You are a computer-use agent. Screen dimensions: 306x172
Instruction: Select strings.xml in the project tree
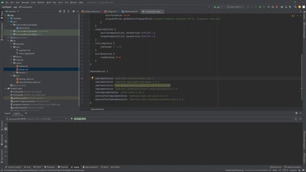pyautogui.click(x=23, y=69)
